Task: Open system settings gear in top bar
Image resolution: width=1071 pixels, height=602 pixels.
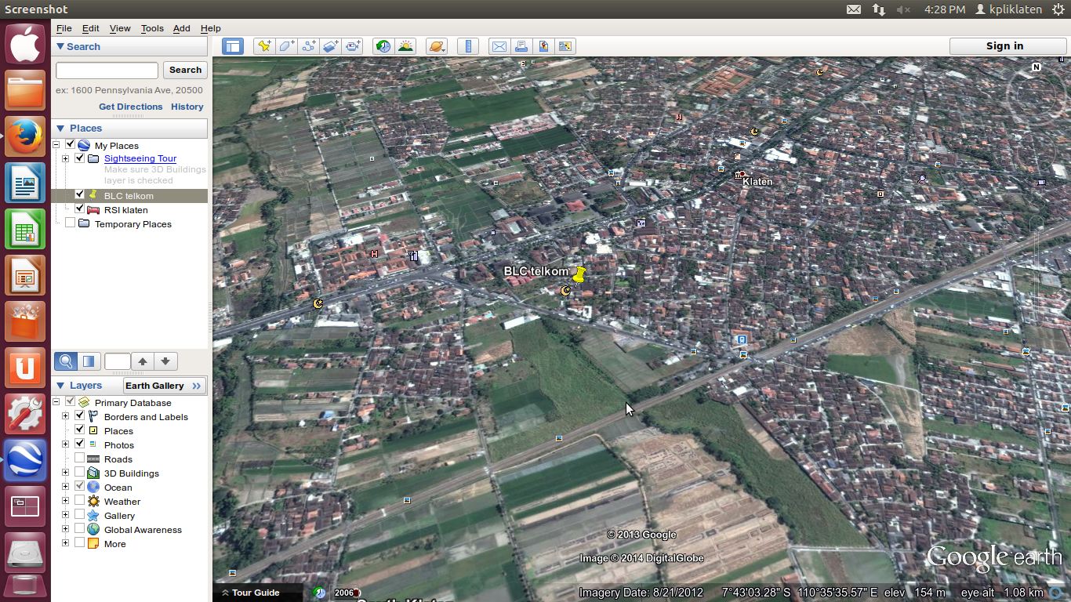Action: pyautogui.click(x=1058, y=9)
